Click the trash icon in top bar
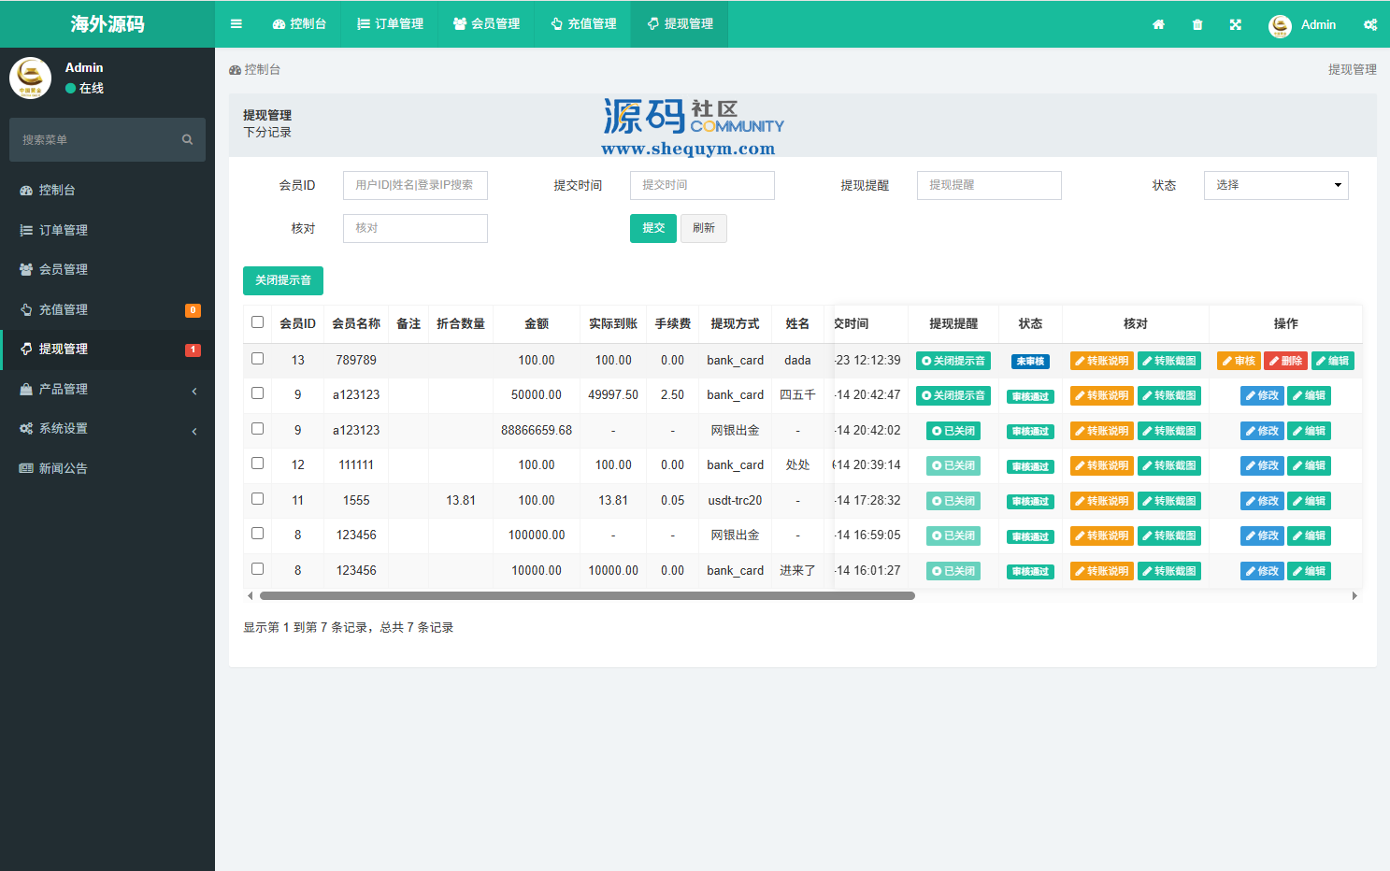This screenshot has width=1390, height=871. point(1197,25)
